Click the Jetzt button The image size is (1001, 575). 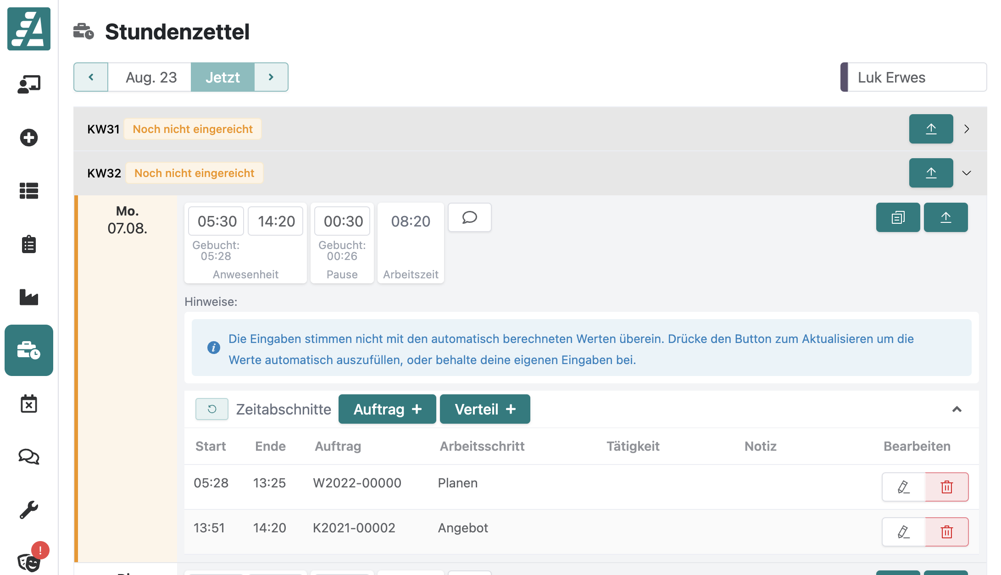coord(222,77)
